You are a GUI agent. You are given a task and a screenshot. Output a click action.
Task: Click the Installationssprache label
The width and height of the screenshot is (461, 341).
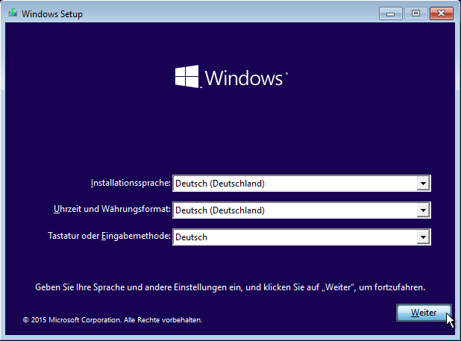pos(131,183)
